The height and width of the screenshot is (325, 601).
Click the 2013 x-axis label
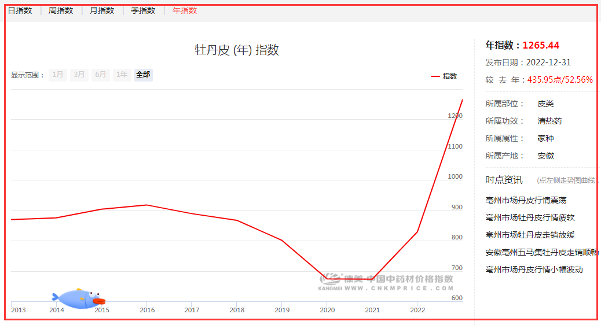(19, 310)
